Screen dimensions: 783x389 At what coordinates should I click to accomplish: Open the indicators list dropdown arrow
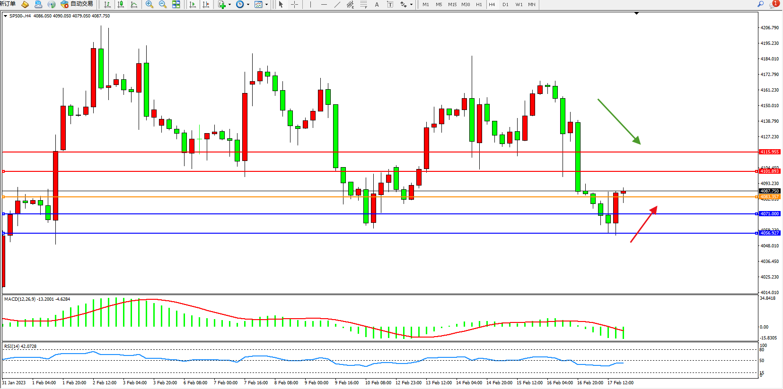230,4
